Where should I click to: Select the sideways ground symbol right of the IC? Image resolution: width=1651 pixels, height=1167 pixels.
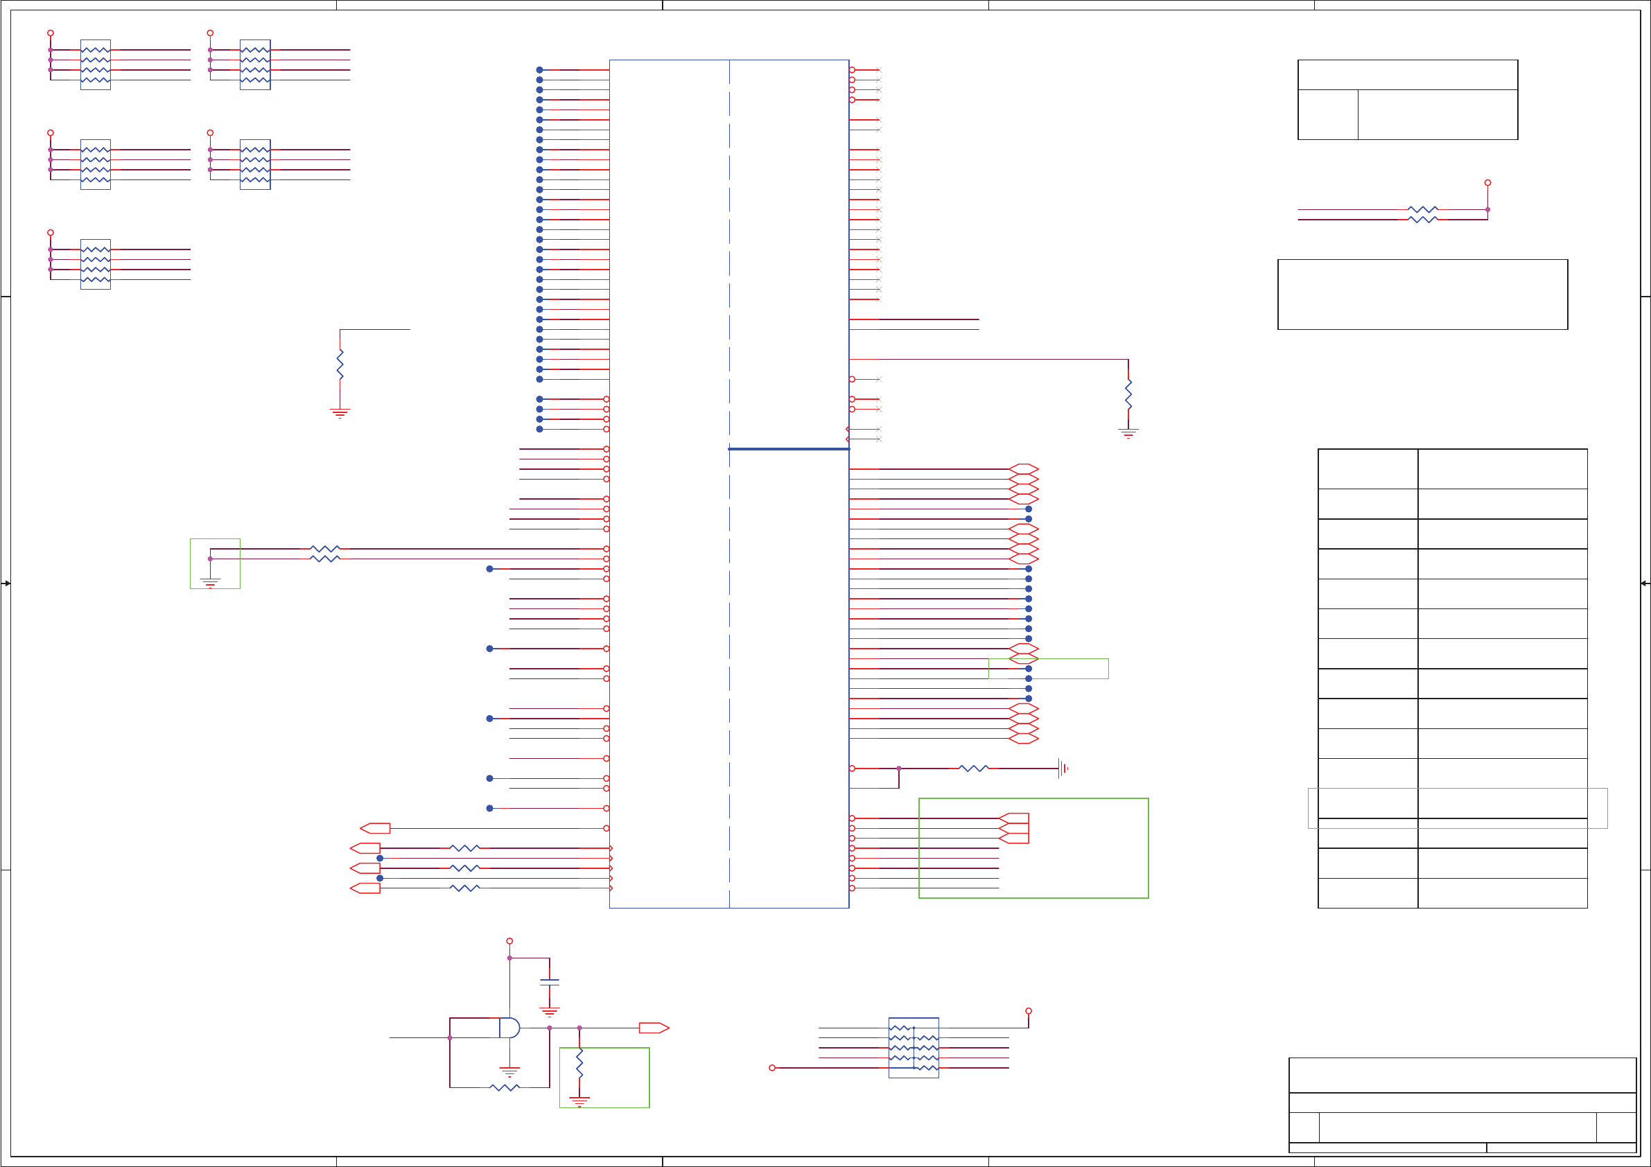[1063, 769]
